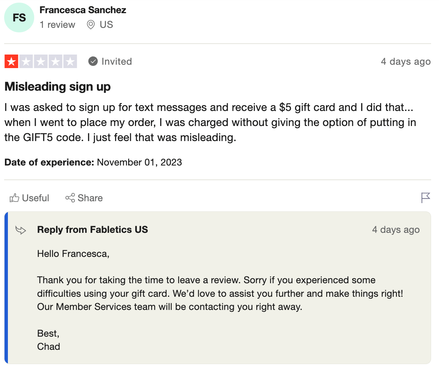Click the third gray star icon
Screen dimensions: 439x372
click(x=41, y=61)
